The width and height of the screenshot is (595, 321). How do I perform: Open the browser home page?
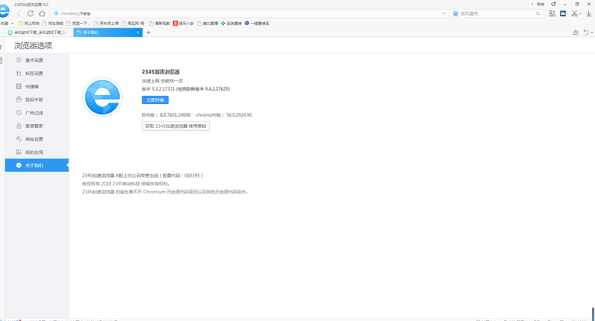pyautogui.click(x=42, y=13)
